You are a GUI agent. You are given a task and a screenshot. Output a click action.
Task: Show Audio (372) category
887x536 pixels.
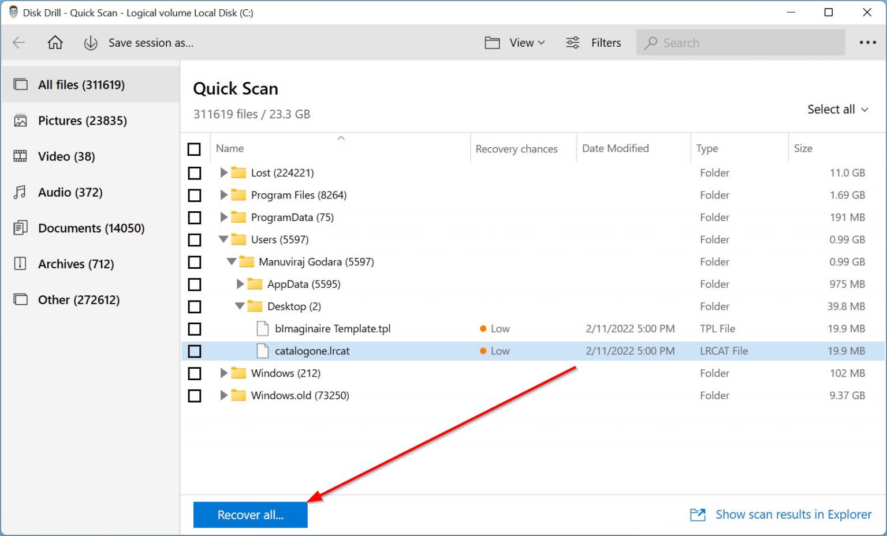(91, 192)
